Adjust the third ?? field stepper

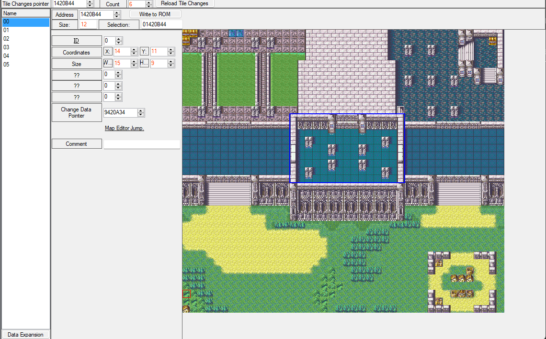tap(118, 97)
